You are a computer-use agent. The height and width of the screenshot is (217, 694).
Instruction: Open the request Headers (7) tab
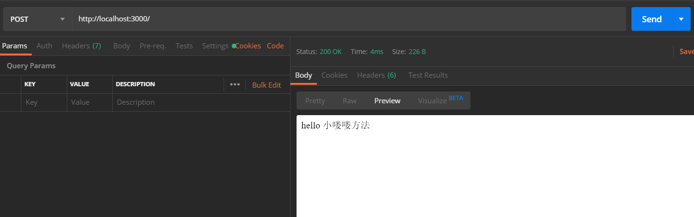[x=81, y=46]
